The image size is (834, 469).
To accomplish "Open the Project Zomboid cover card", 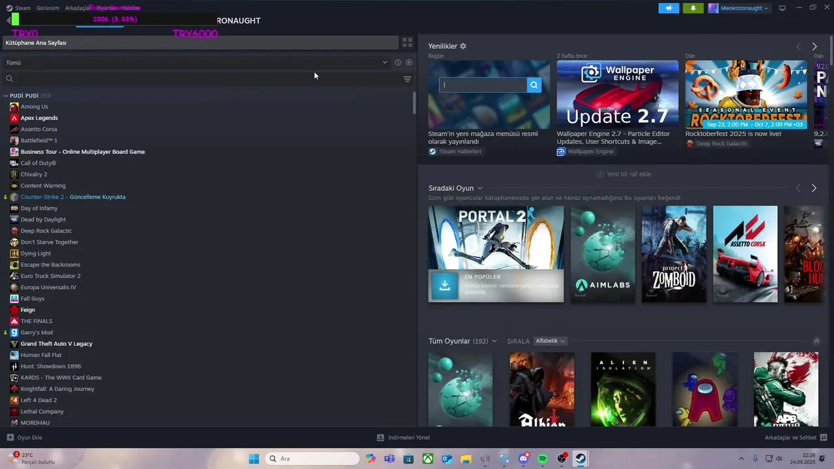I will 674,254.
